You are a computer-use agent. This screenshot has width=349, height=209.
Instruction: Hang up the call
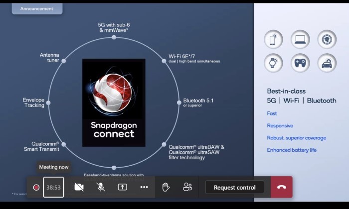click(282, 187)
